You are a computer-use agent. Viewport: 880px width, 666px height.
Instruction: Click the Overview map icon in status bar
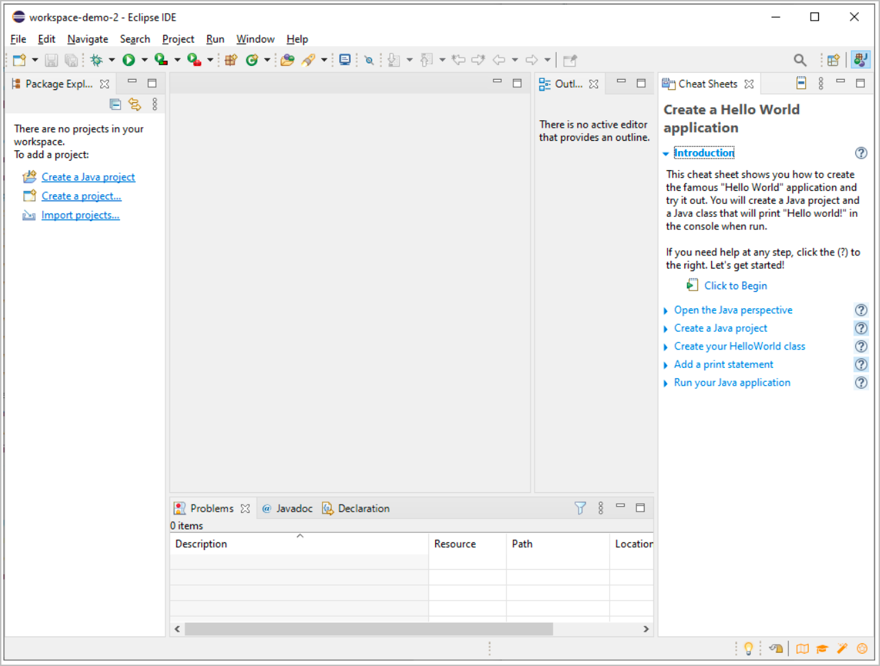click(x=802, y=648)
